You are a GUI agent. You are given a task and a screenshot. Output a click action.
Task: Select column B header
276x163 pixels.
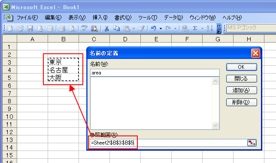click(x=64, y=39)
